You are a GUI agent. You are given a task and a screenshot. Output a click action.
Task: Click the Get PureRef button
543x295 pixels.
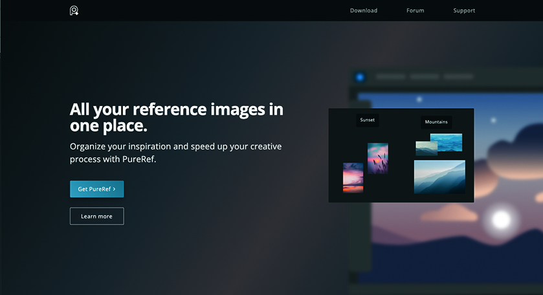[97, 189]
